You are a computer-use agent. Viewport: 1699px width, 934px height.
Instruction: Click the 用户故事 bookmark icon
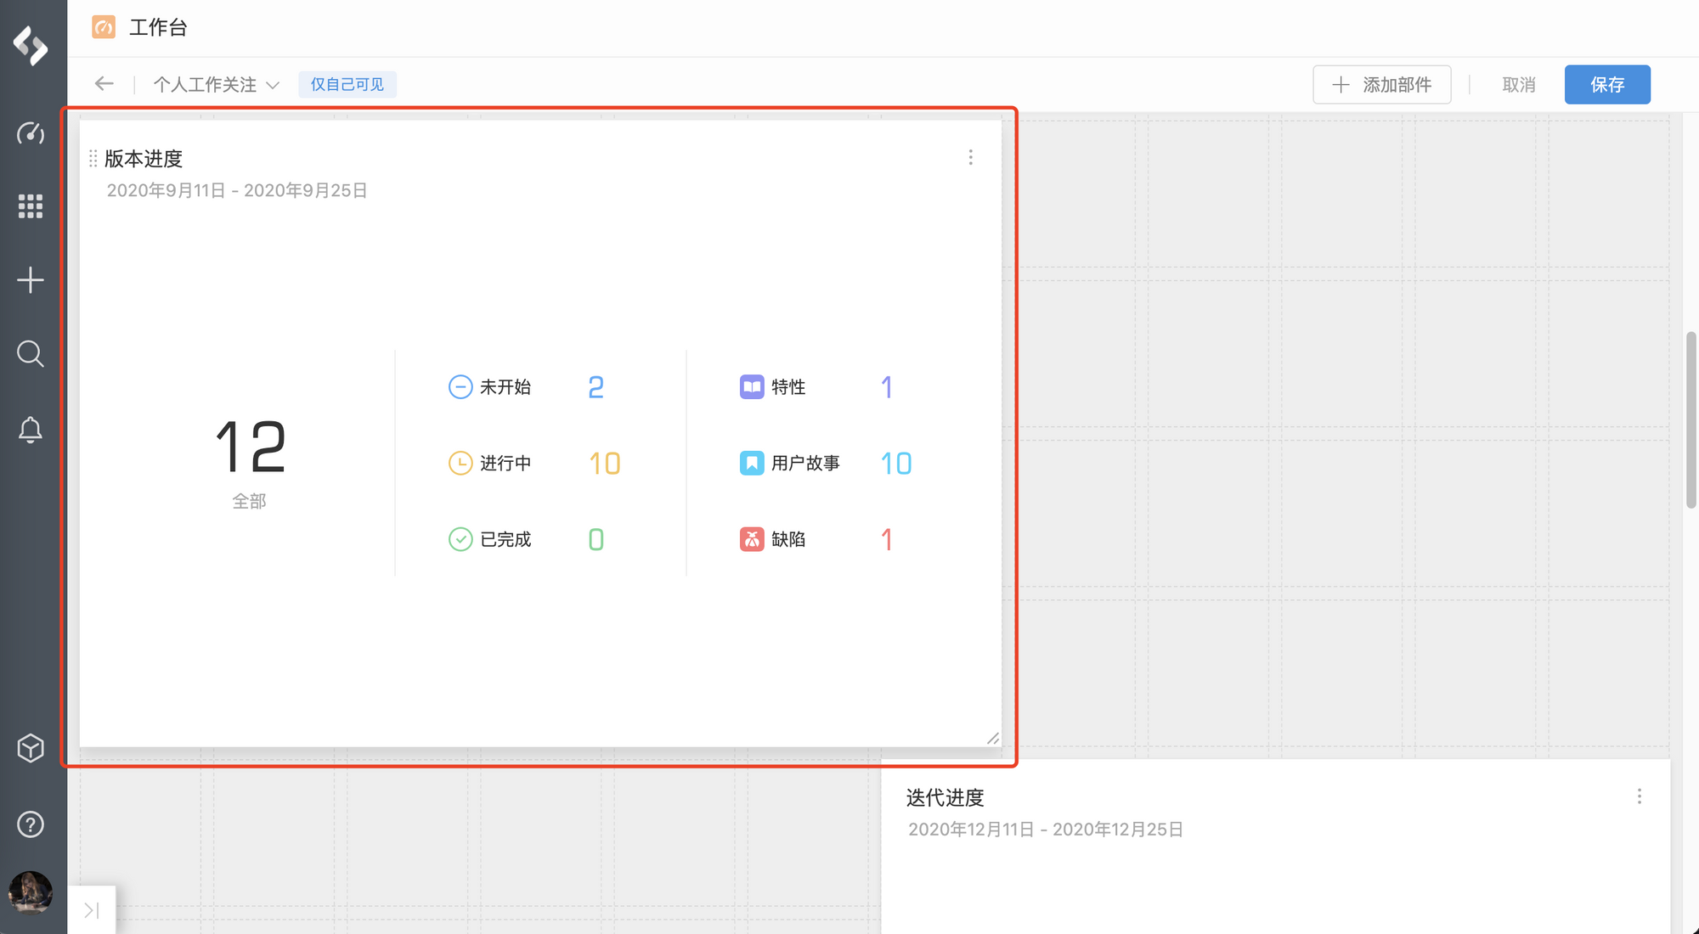752,463
